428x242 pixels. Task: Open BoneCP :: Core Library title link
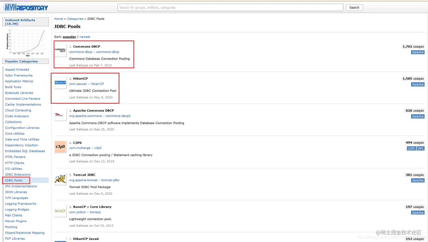tap(92, 207)
